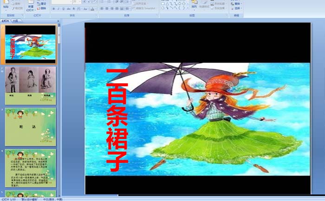Open the font size combo box

(77, 2)
